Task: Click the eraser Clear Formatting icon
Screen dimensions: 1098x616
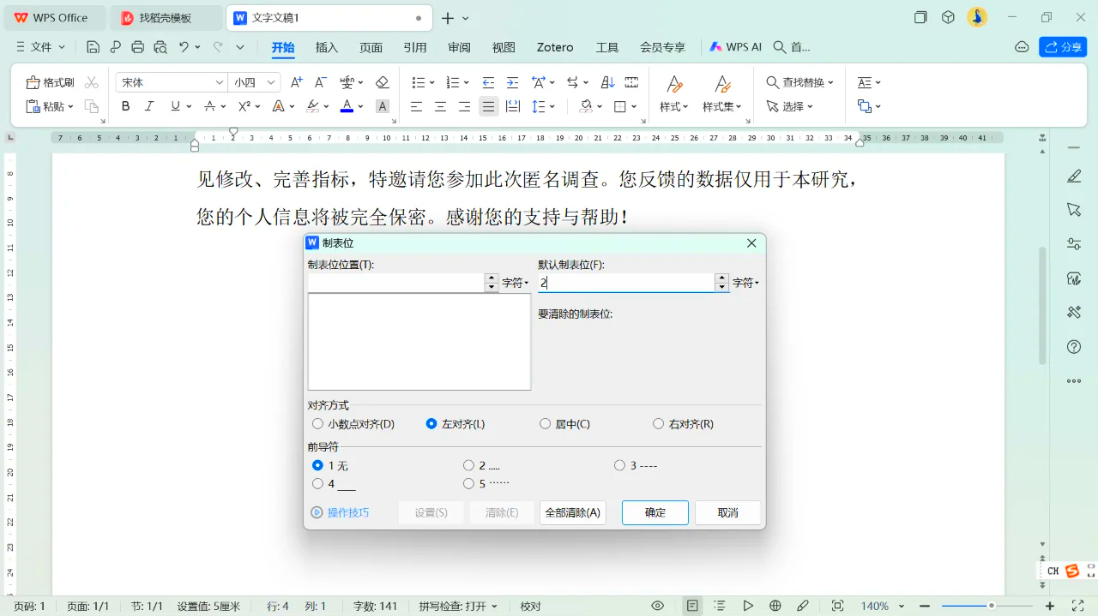Action: coord(383,82)
